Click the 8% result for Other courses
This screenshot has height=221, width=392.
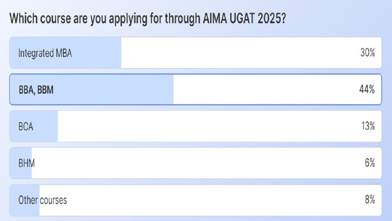(x=369, y=200)
